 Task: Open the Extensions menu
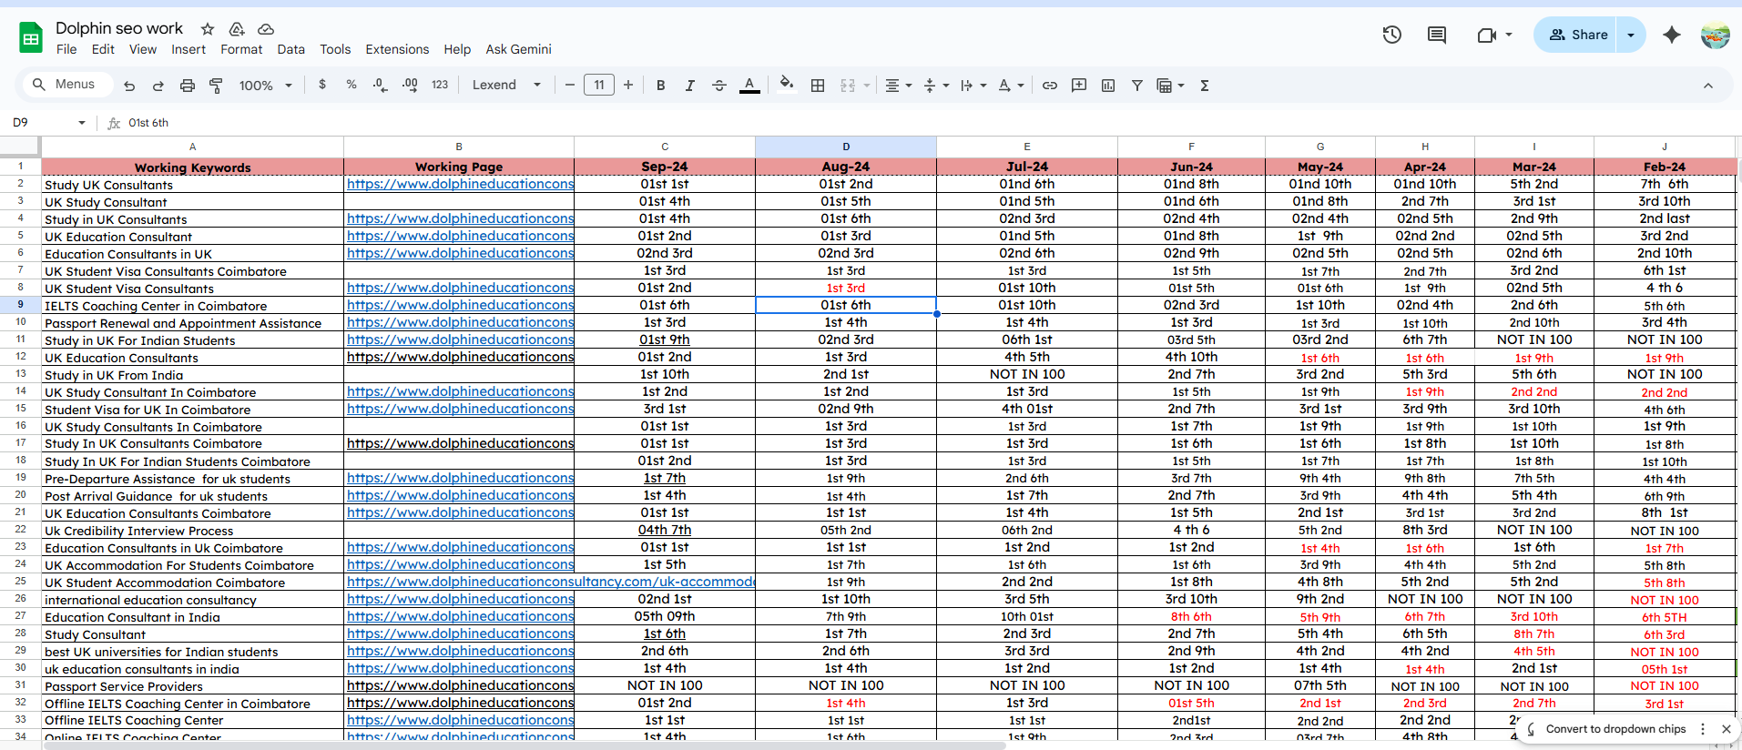click(396, 49)
